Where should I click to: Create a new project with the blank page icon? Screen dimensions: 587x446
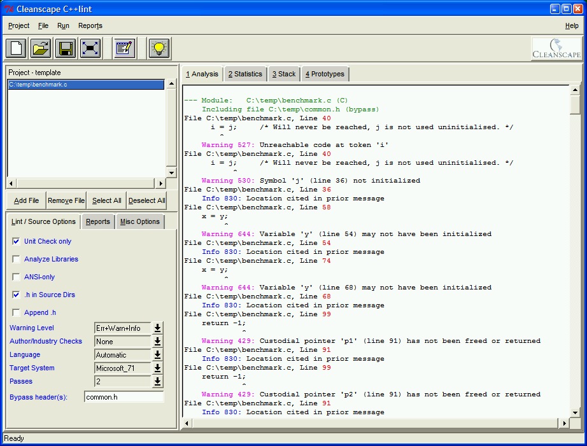pos(16,48)
